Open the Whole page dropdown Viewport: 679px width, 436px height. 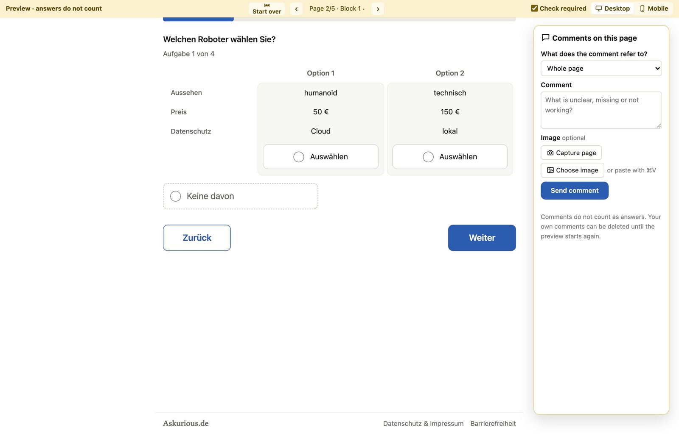[601, 69]
